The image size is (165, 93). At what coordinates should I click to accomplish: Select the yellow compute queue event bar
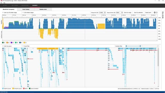(47, 49)
